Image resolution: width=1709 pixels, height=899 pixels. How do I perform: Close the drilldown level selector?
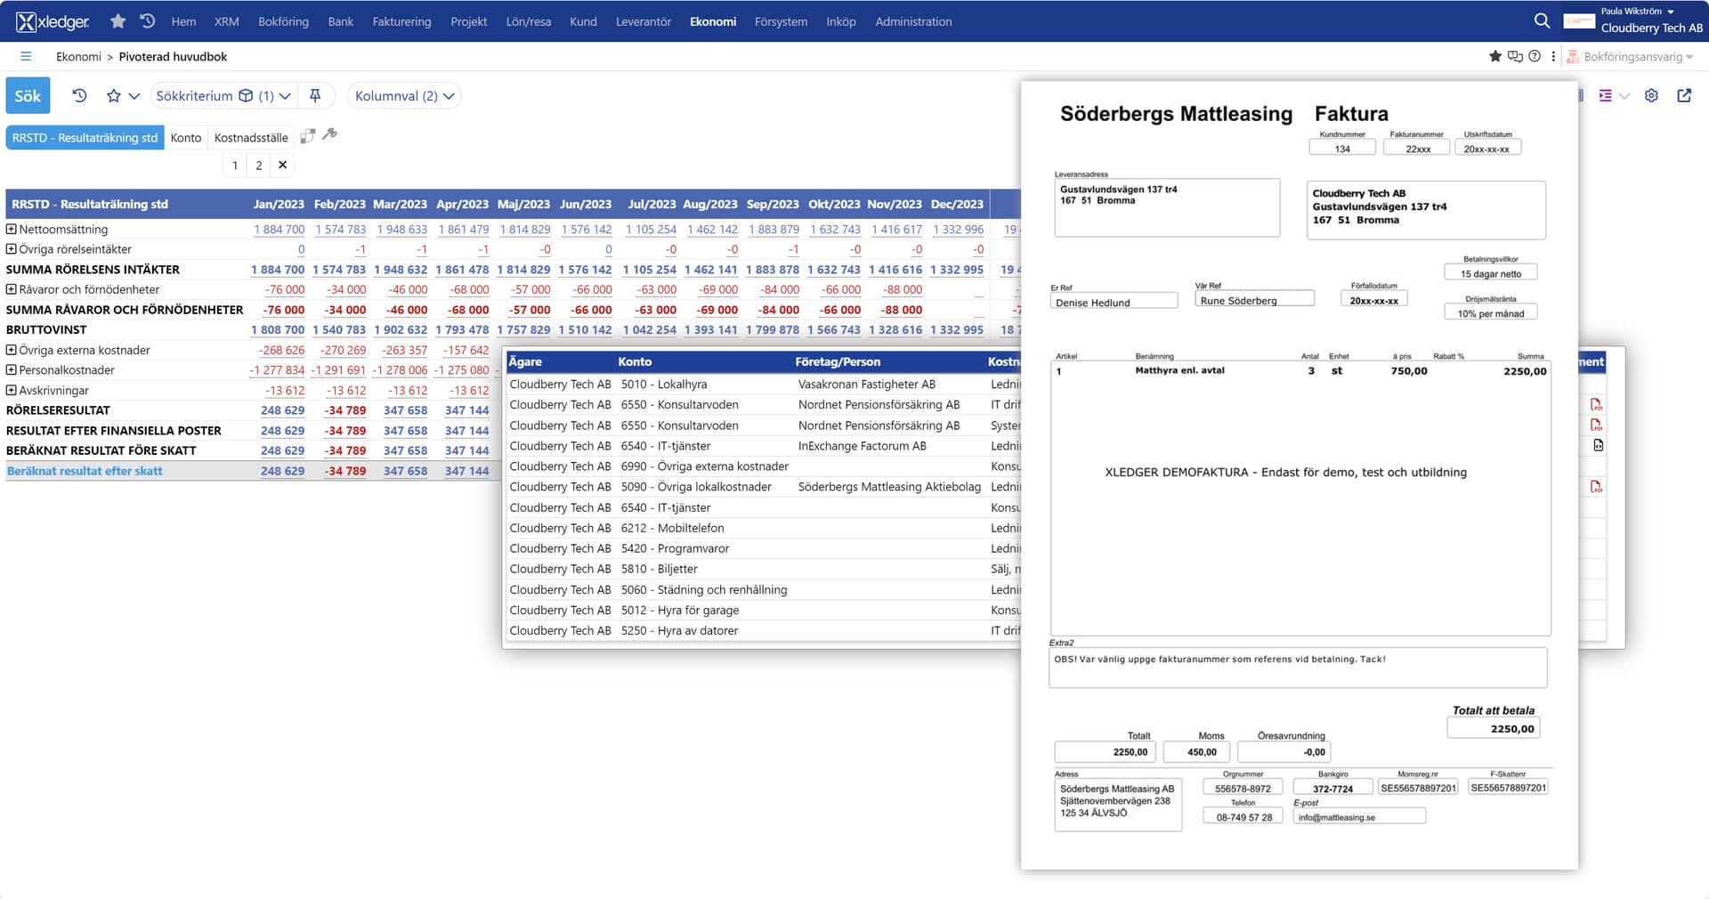click(282, 165)
